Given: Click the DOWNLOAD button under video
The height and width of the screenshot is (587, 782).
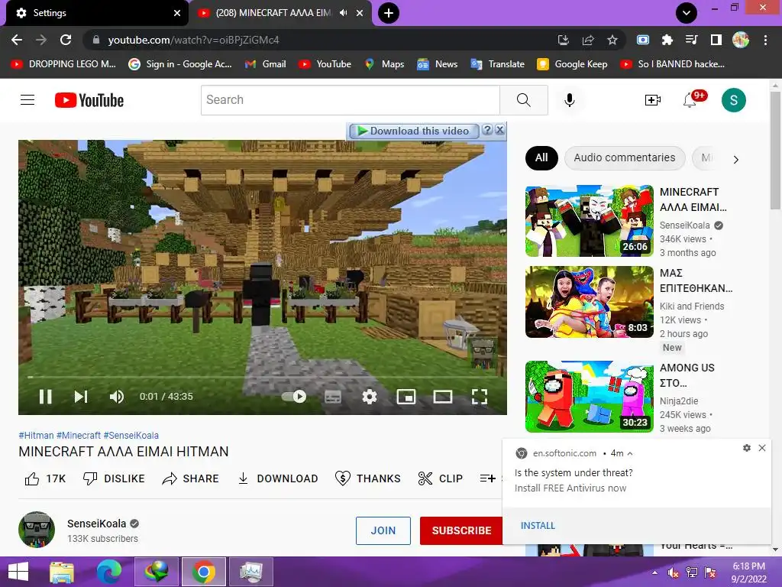Looking at the screenshot, I should click(x=278, y=478).
